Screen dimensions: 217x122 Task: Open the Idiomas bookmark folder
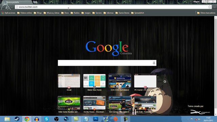108,13
